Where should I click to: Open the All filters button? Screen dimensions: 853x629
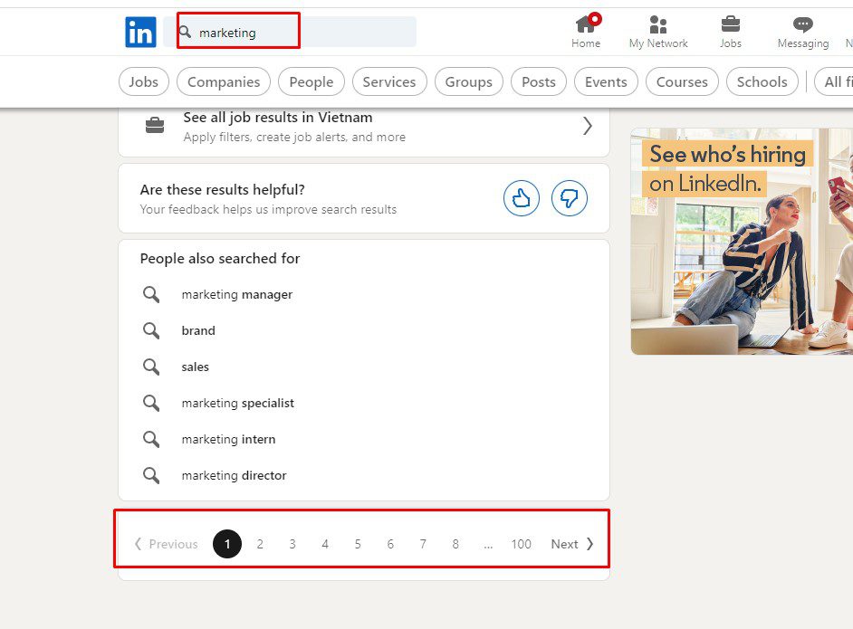pyautogui.click(x=835, y=81)
